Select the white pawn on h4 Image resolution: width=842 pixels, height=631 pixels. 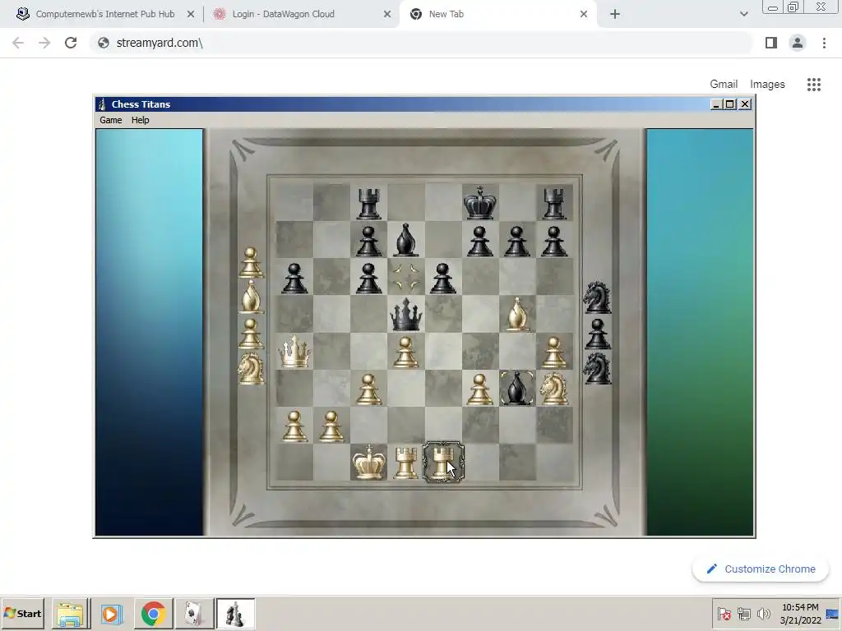click(553, 352)
